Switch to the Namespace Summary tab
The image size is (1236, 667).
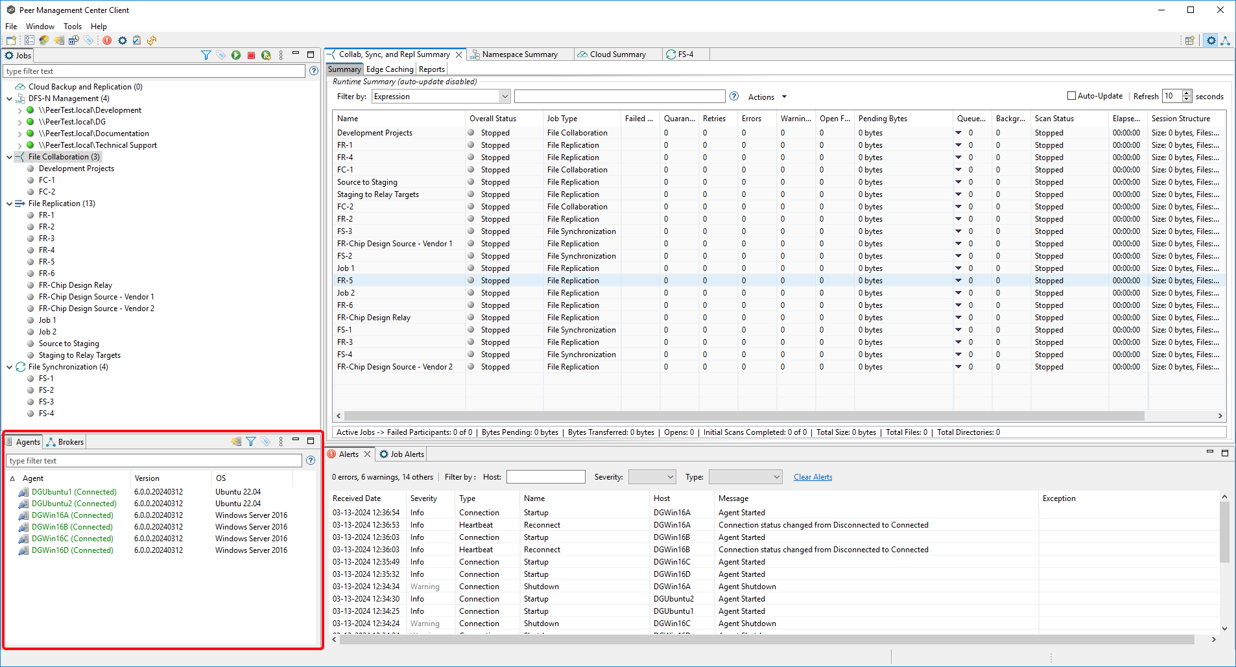pos(519,54)
